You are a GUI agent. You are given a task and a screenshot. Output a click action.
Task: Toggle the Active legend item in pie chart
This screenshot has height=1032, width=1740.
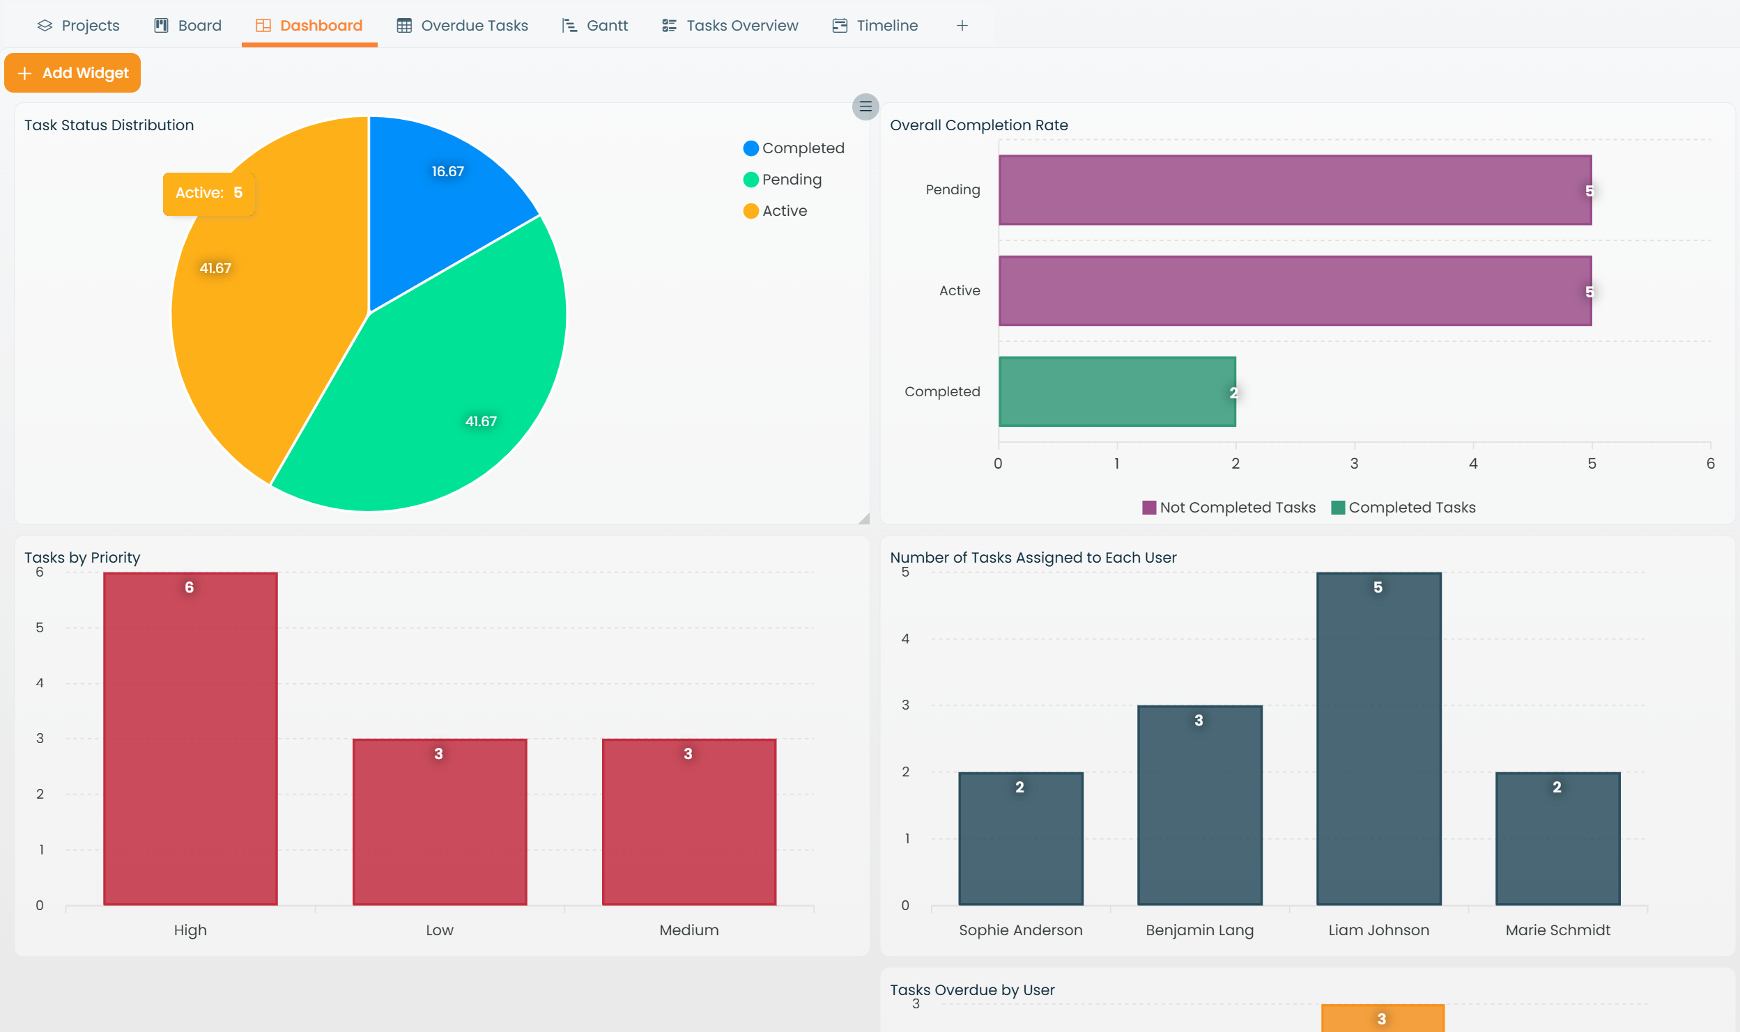coord(776,211)
